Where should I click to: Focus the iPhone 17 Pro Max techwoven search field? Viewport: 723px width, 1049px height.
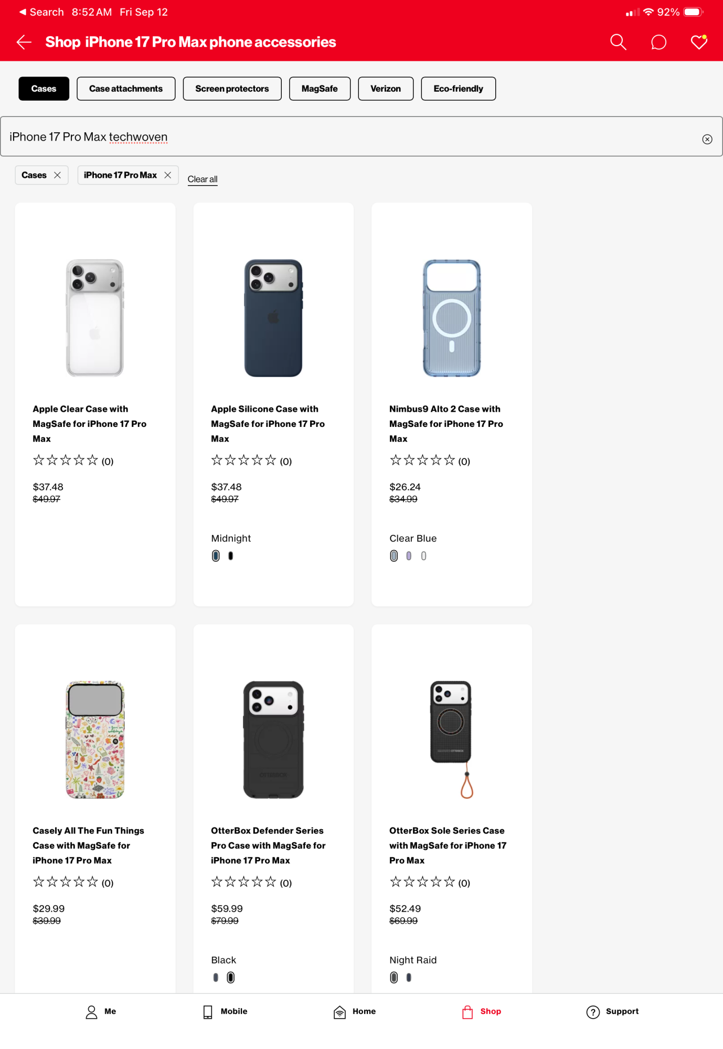[346, 137]
